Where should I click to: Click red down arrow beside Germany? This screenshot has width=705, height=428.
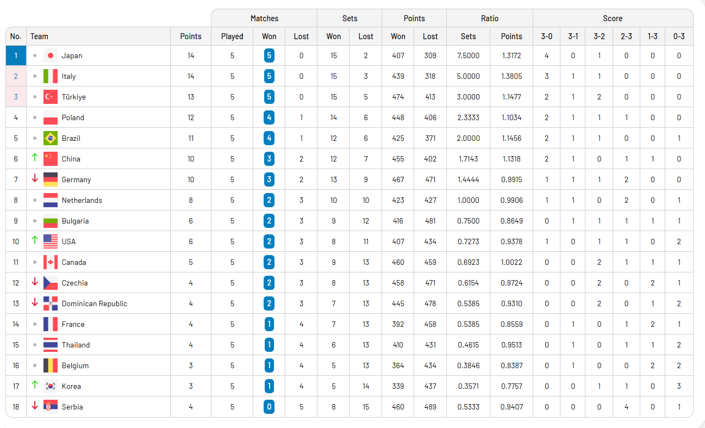[35, 179]
